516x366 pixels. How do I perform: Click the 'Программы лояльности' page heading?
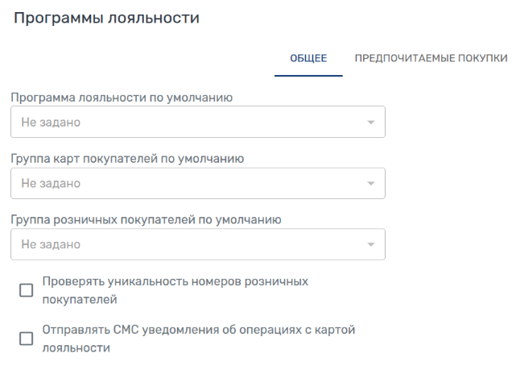point(106,17)
